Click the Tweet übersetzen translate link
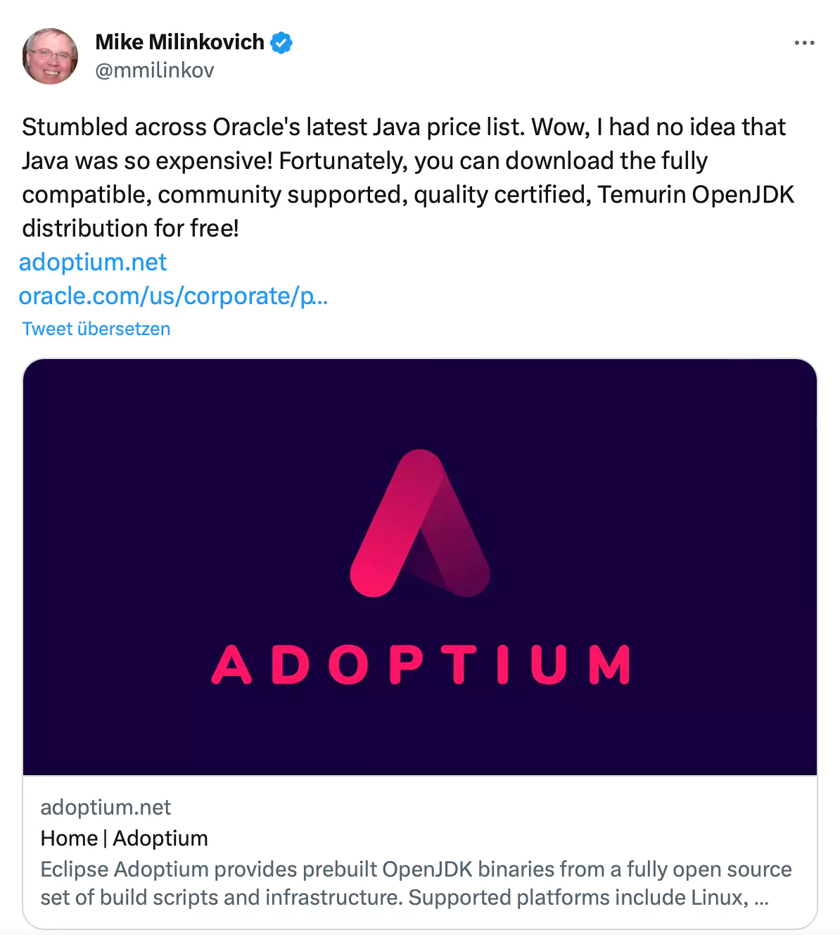Screen dimensions: 840x935 (96, 329)
